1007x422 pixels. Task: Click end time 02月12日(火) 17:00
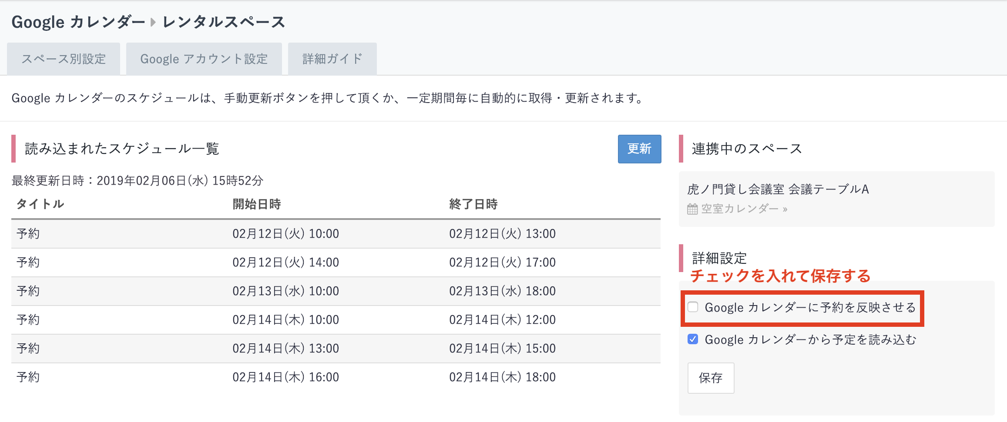(x=502, y=263)
